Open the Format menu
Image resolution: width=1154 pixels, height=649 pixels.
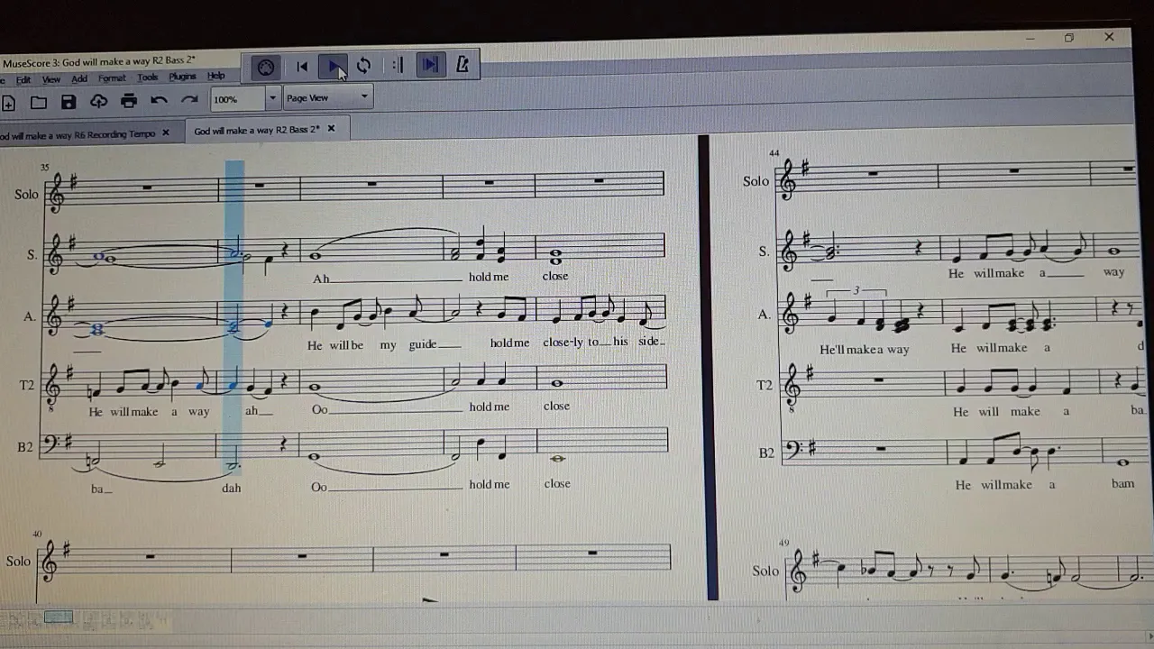[x=112, y=78]
